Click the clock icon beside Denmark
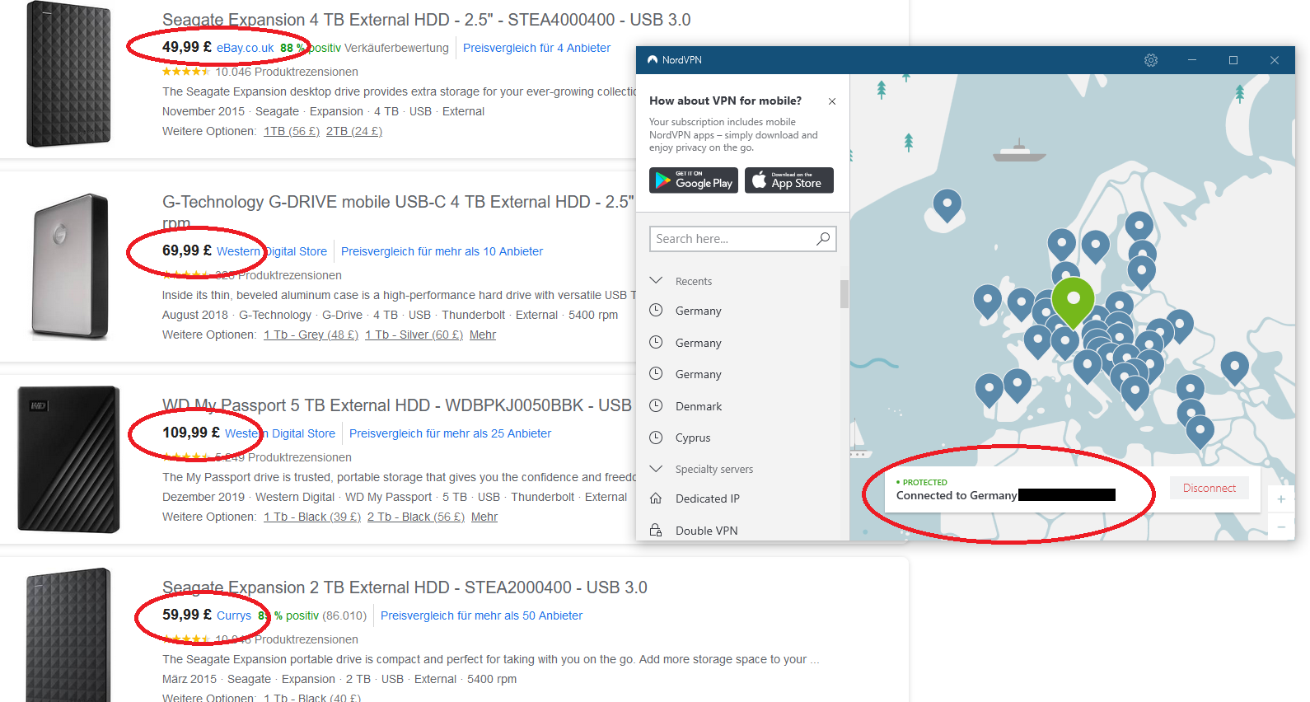1310x702 pixels. click(656, 405)
